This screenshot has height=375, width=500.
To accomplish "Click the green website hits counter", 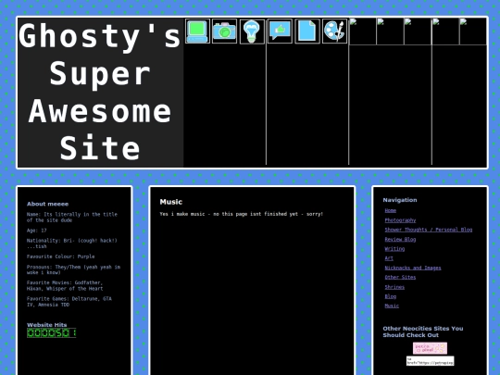I will 51,333.
